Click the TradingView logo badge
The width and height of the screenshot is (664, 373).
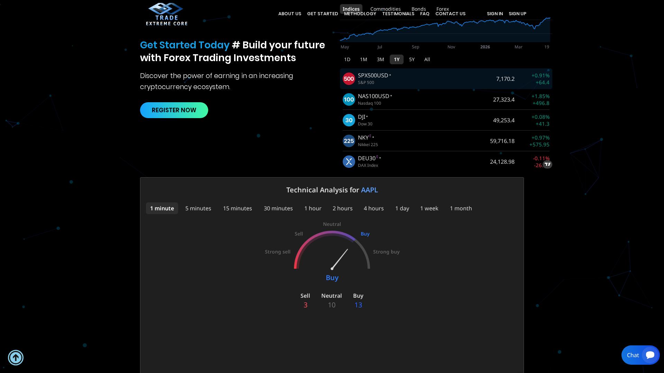coord(547,164)
